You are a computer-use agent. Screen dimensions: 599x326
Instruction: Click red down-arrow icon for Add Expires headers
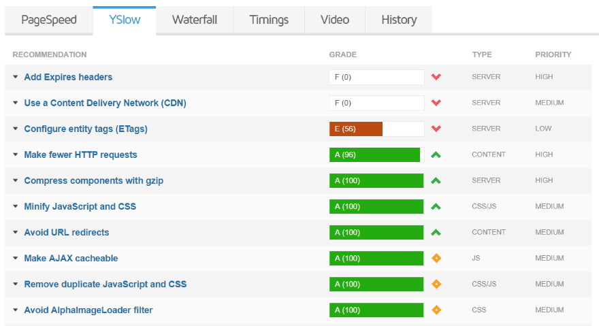click(436, 77)
